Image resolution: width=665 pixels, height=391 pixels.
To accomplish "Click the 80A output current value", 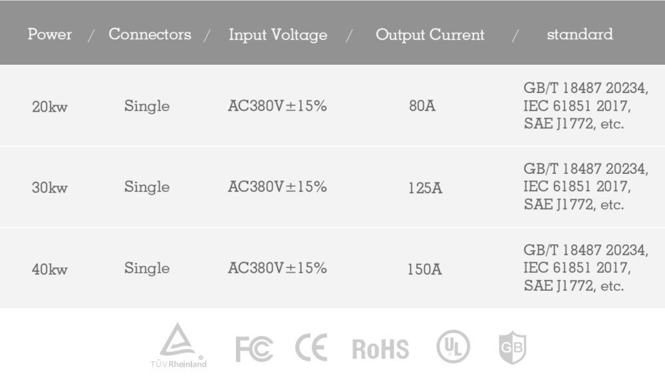I will (422, 106).
